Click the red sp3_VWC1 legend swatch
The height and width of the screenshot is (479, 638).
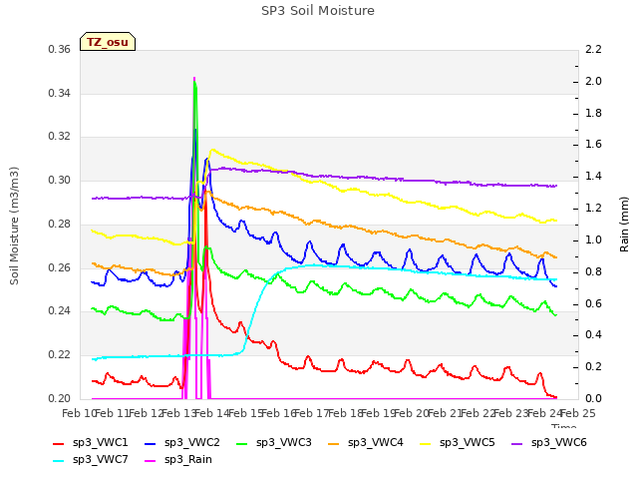(x=59, y=443)
